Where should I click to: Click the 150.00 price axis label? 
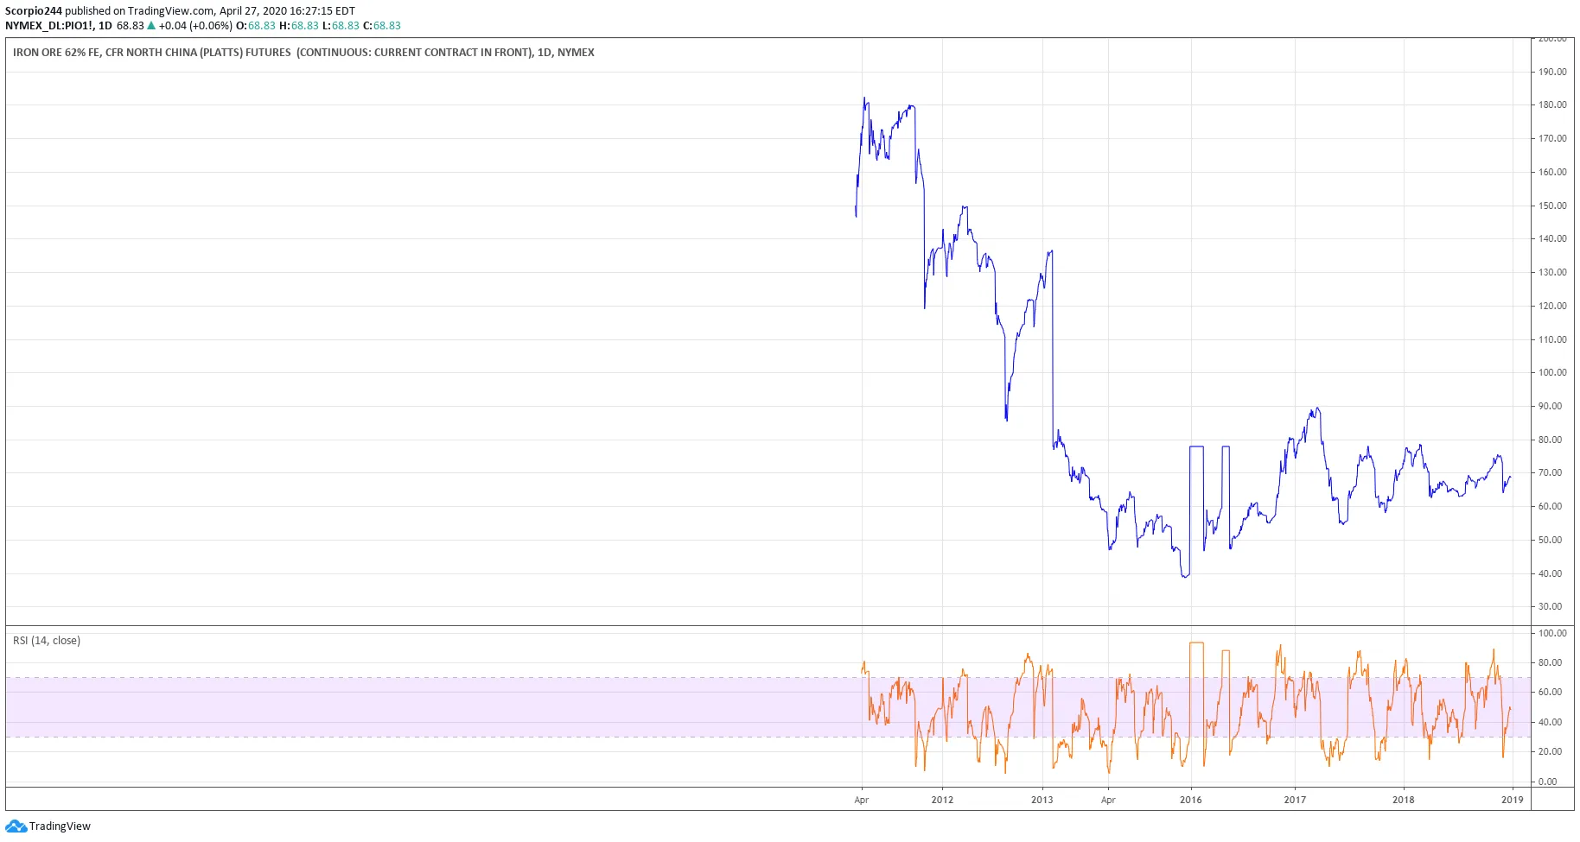coord(1552,206)
